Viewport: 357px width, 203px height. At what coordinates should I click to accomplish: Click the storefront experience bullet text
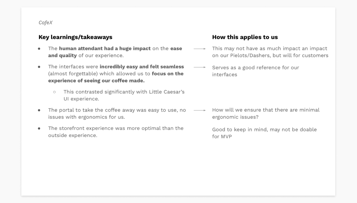[x=116, y=132]
